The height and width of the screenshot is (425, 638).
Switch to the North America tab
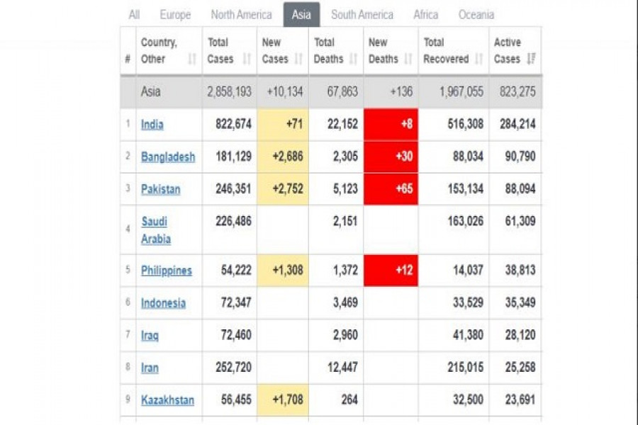click(x=241, y=15)
